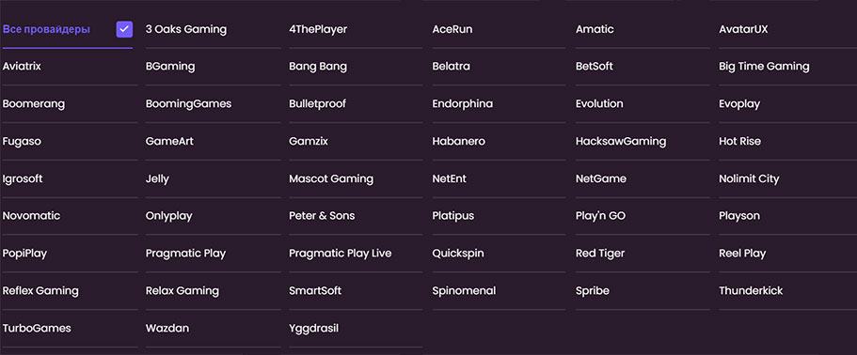Filter by Aviatrix provider
This screenshot has width=857, height=355.
(22, 67)
